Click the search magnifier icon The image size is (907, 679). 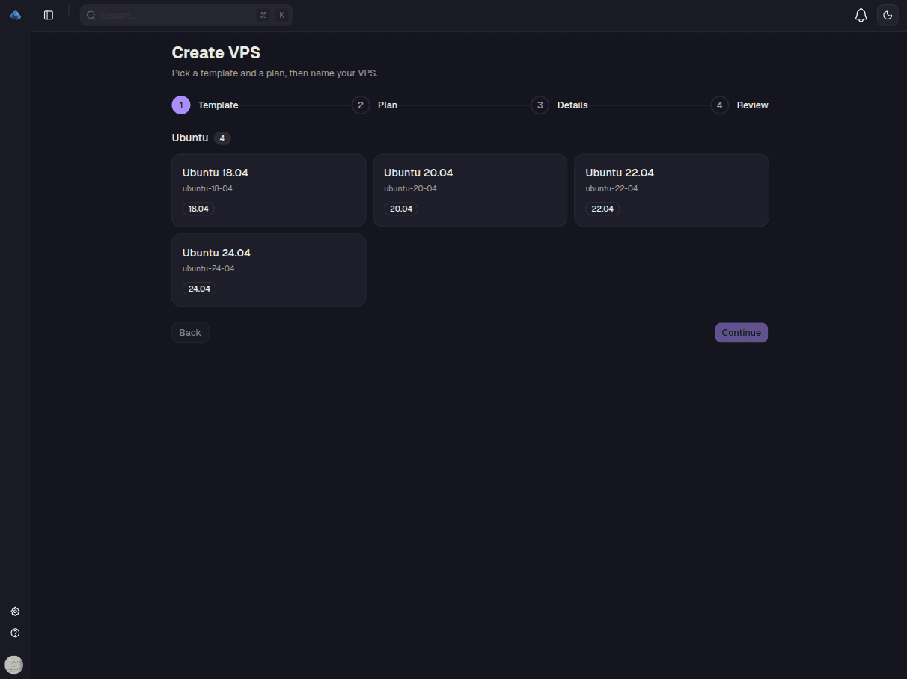tap(91, 15)
